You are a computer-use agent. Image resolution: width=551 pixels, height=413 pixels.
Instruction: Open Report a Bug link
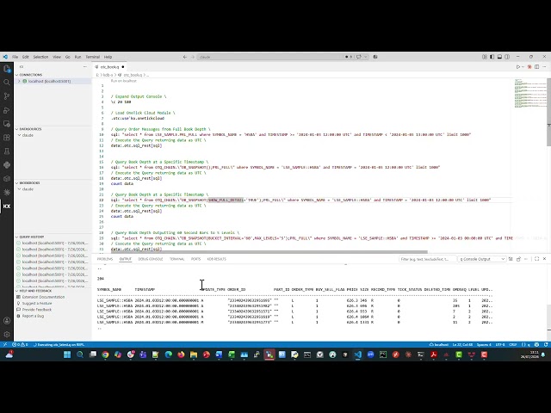[x=33, y=316]
